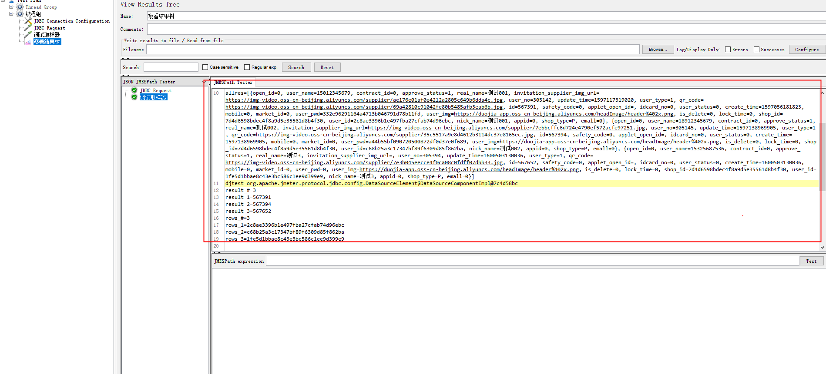Click green shield icon beside 调试取样器 result

coord(134,97)
